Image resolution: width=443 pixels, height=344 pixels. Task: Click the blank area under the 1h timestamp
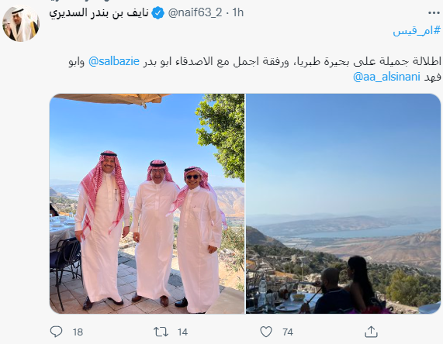(237, 33)
